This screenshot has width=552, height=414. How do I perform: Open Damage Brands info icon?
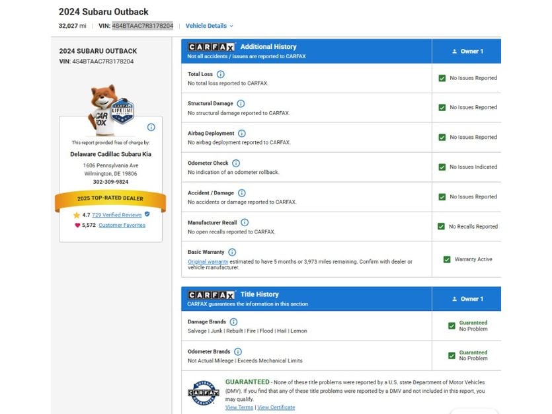coord(234,322)
